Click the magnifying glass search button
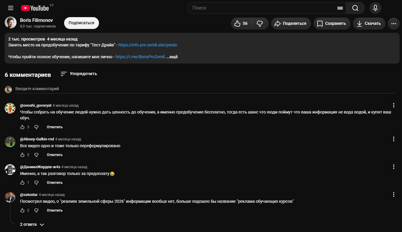This screenshot has height=232, width=402. 355,8
